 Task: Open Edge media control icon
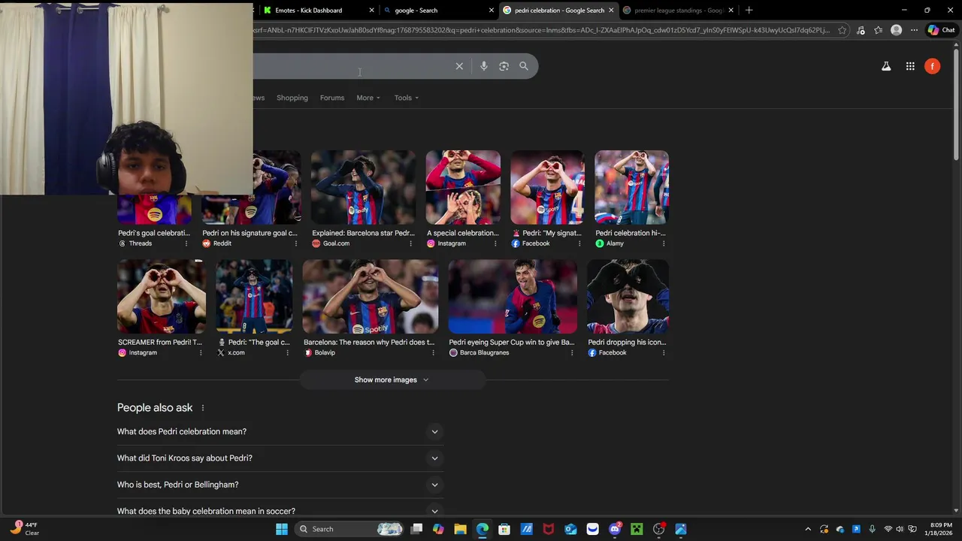pyautogui.click(x=861, y=30)
